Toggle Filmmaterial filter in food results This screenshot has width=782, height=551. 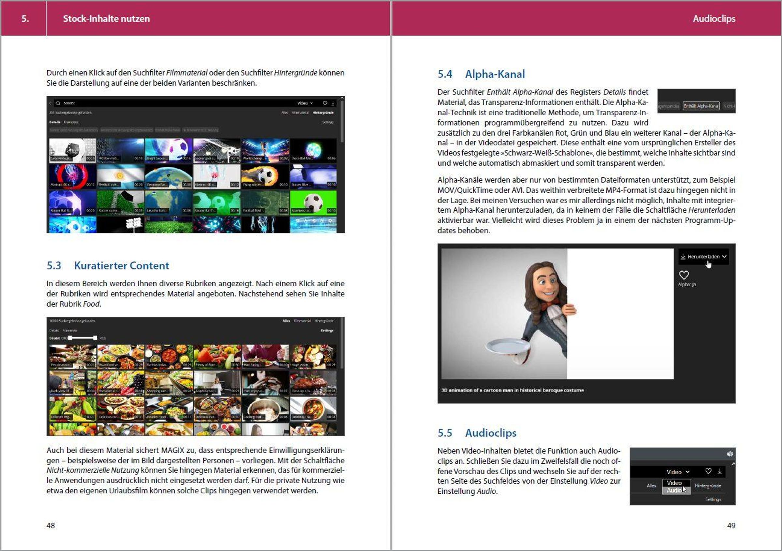pyautogui.click(x=302, y=321)
